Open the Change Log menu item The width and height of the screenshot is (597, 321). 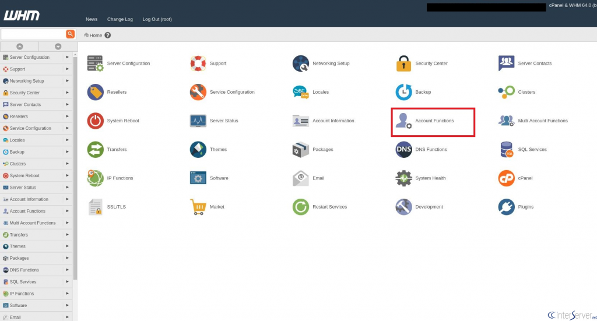[x=120, y=19]
